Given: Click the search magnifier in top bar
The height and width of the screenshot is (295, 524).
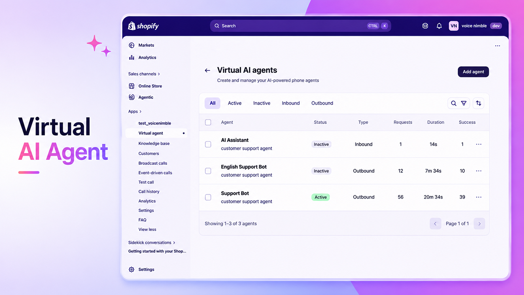Looking at the screenshot, I should point(217,26).
